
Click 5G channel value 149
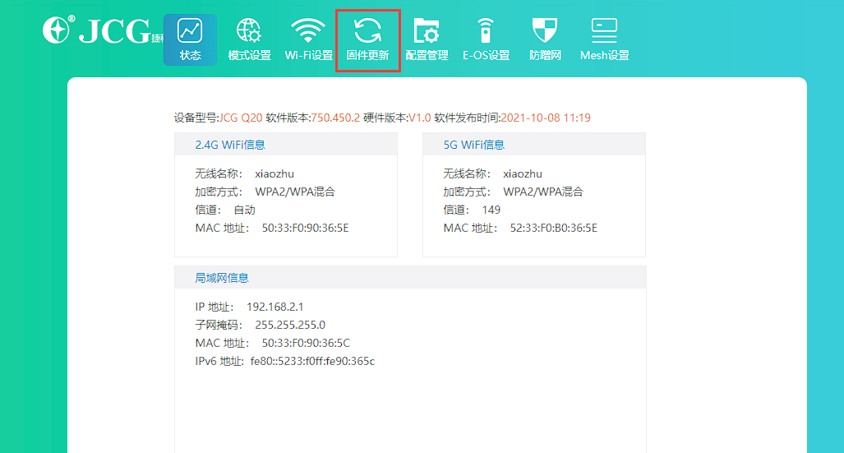pyautogui.click(x=491, y=210)
